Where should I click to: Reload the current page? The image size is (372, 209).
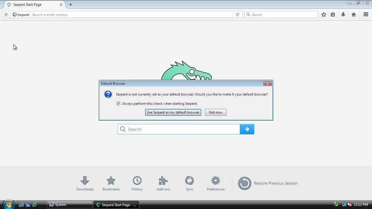tap(237, 15)
